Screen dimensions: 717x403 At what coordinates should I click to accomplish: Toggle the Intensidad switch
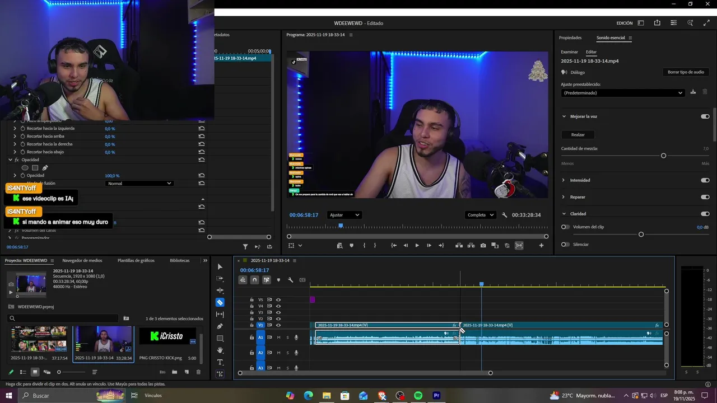tap(705, 180)
